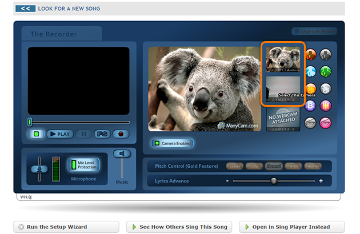Set pitch control to High
The height and width of the screenshot is (234, 360).
[293, 166]
